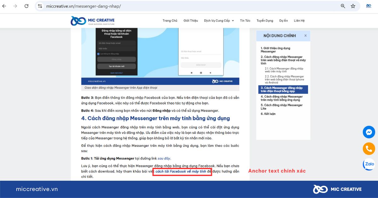Screen dimensions: 378x198
Task: Open the Zalo chat icon
Action: click(x=369, y=164)
